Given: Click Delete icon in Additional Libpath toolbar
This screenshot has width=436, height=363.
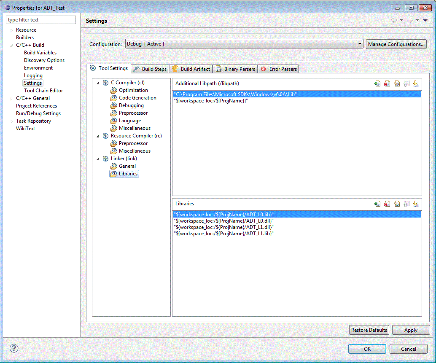Looking at the screenshot, I should pyautogui.click(x=387, y=84).
